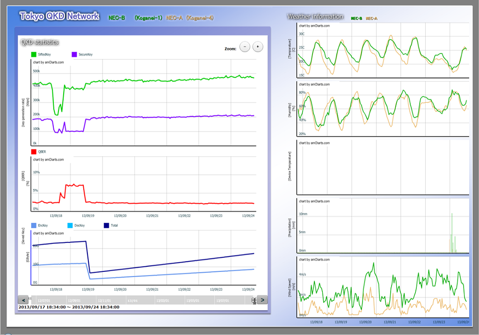Click the 30C temperature axis value
479x335 pixels.
pyautogui.click(x=302, y=34)
